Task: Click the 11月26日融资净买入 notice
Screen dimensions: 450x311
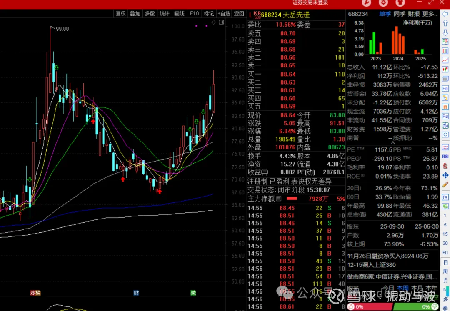Action: 388,256
